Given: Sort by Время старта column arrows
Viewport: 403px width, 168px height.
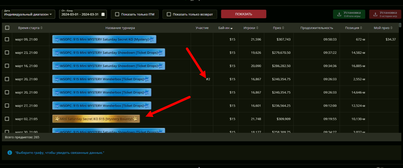Looking at the screenshot, I should click(x=42, y=28).
